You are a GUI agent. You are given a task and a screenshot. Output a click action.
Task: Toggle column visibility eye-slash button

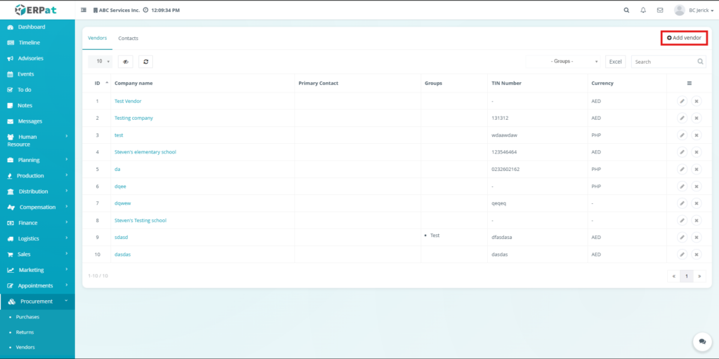point(126,62)
